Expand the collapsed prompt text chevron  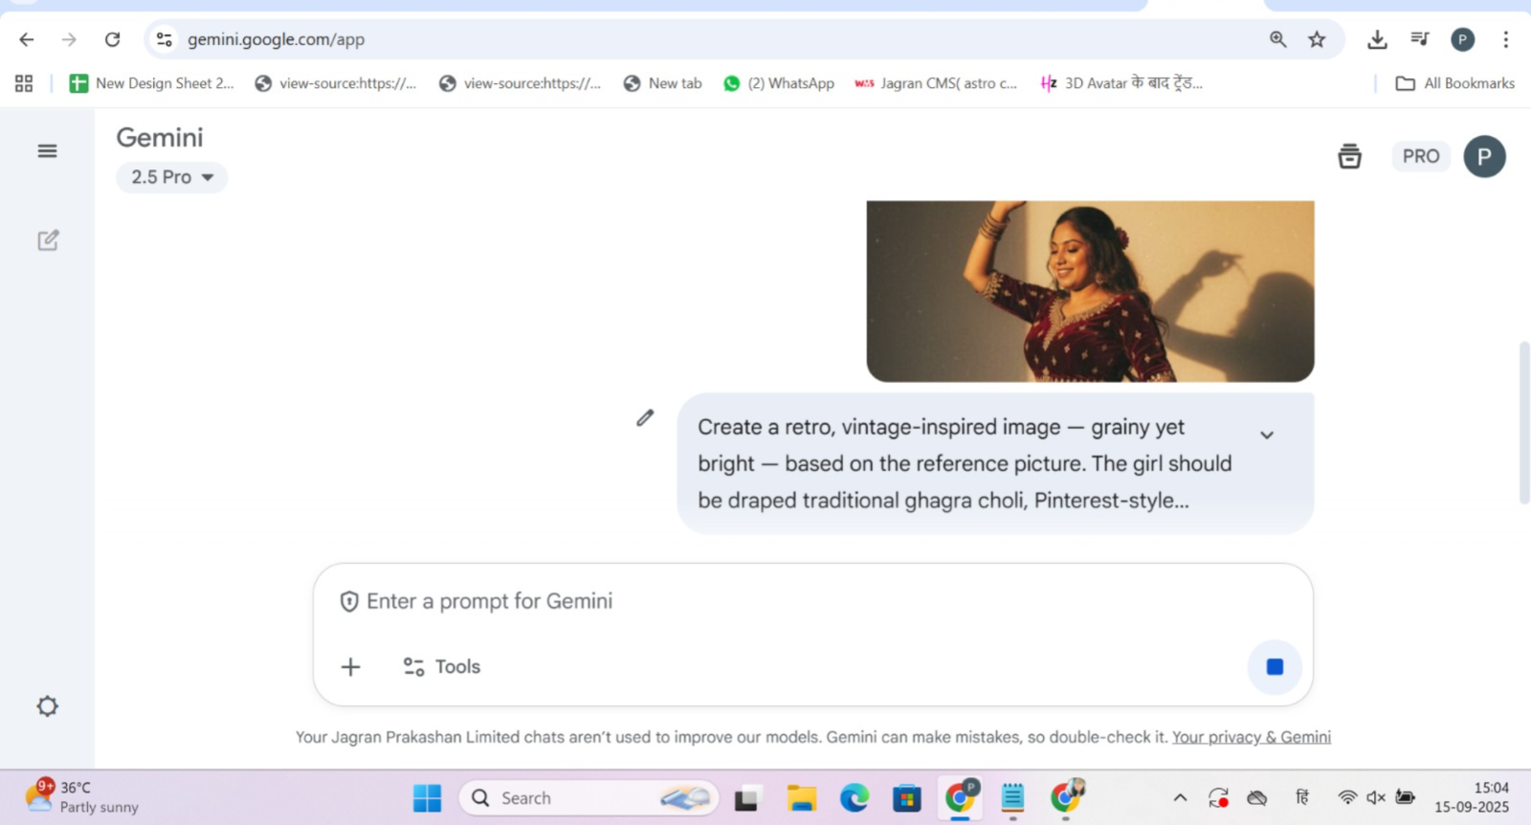pos(1267,435)
